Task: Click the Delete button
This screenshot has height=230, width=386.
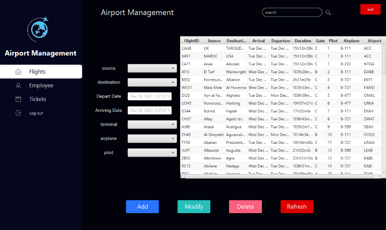Action: coord(245,206)
